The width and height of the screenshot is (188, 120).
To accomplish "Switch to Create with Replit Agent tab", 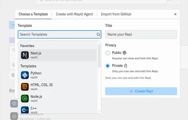I will pos(74,14).
